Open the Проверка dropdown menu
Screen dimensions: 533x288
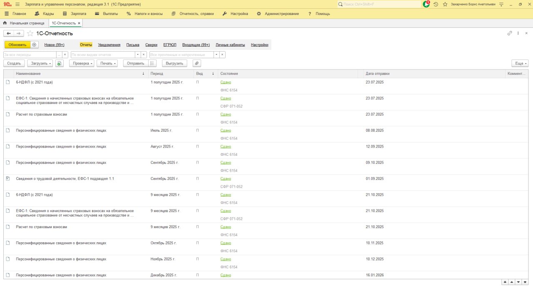pyautogui.click(x=82, y=63)
